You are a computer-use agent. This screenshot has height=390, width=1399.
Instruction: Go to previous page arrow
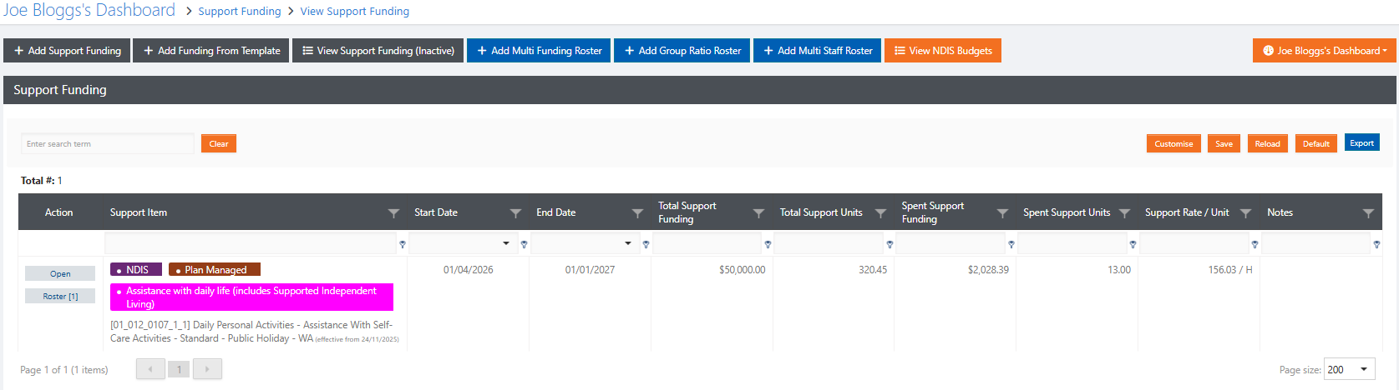[x=150, y=369]
